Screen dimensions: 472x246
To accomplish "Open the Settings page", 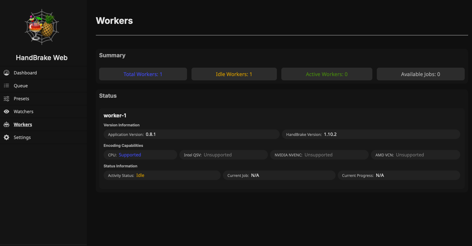I will point(22,137).
